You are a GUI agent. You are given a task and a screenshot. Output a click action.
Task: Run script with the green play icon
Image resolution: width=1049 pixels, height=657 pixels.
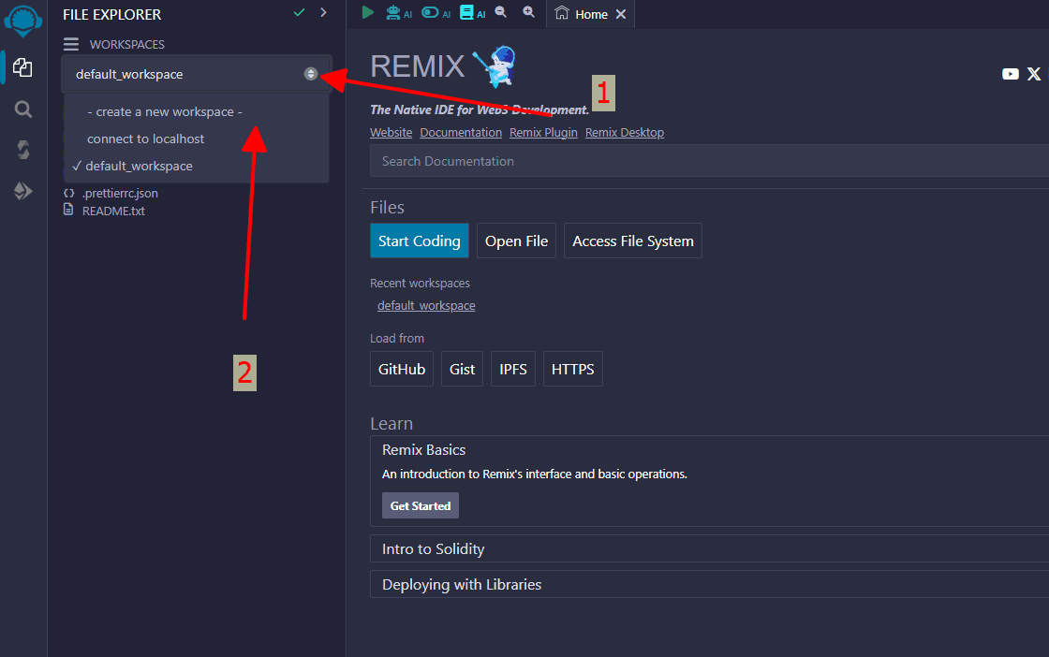coord(367,12)
